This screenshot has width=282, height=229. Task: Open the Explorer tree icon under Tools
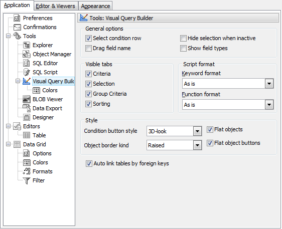click(27, 45)
